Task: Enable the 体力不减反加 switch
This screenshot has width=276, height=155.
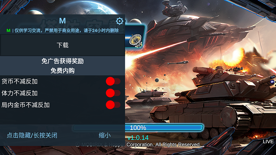Action: [x=113, y=93]
